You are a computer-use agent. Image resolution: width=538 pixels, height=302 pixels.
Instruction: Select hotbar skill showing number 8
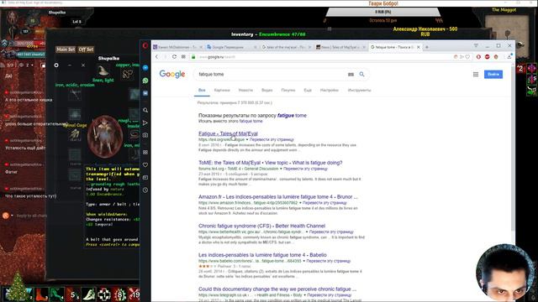[119, 294]
